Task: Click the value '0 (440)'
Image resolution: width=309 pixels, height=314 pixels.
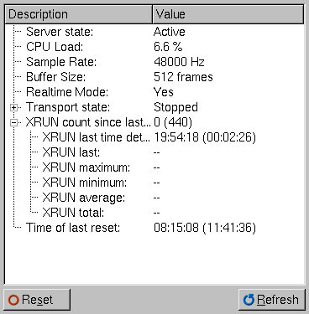Action: (173, 122)
